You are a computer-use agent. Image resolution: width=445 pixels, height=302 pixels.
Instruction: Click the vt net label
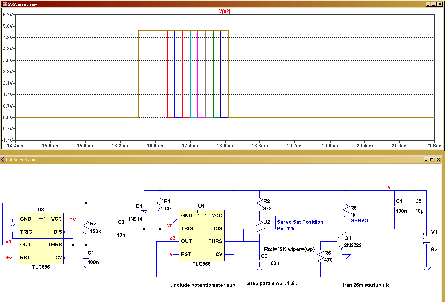click(x=170, y=225)
